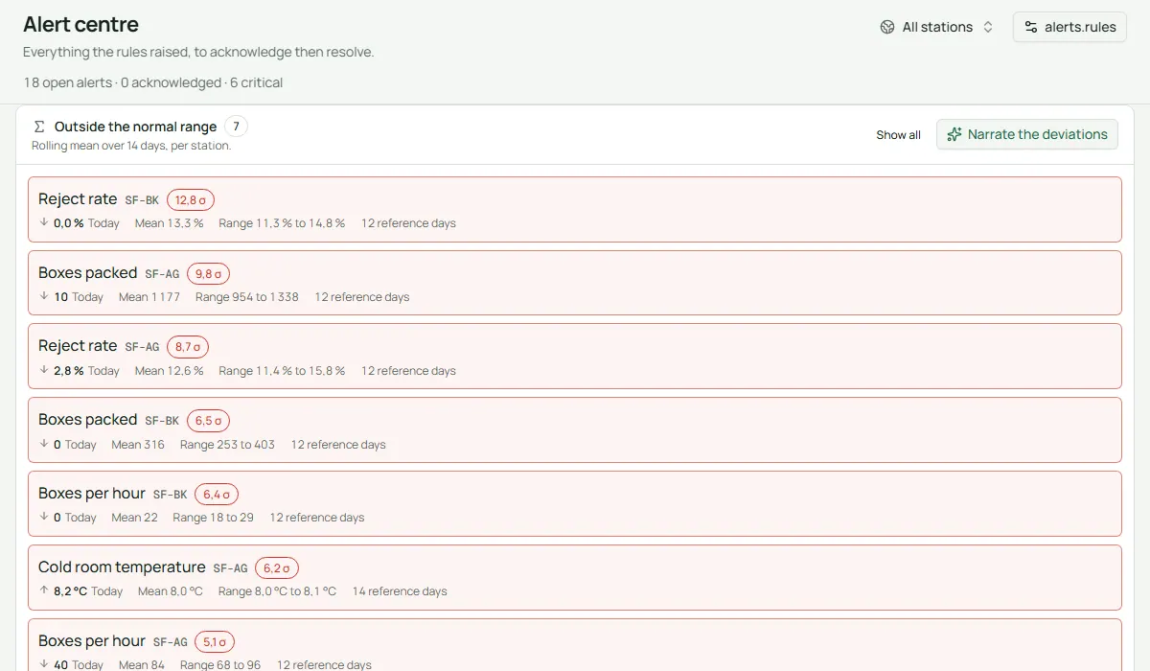Click Outside the normal range section title
The width and height of the screenshot is (1150, 671).
click(x=136, y=127)
